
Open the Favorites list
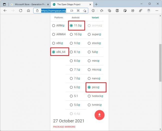tap(102, 10)
